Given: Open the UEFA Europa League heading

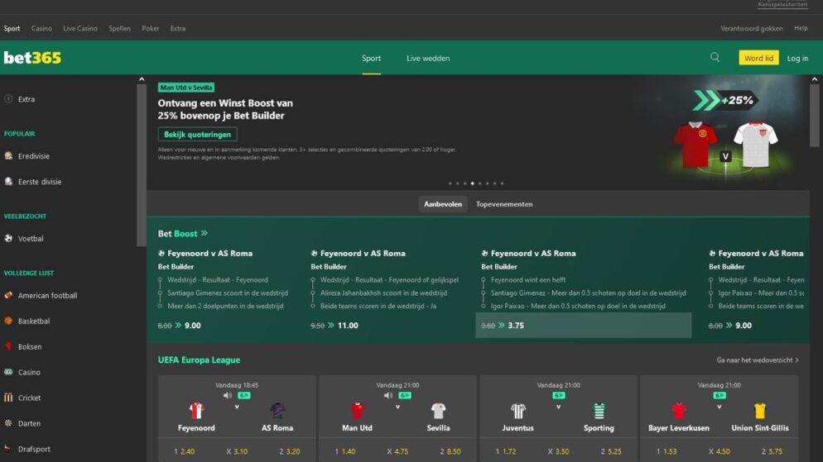Looking at the screenshot, I should pyautogui.click(x=199, y=360).
